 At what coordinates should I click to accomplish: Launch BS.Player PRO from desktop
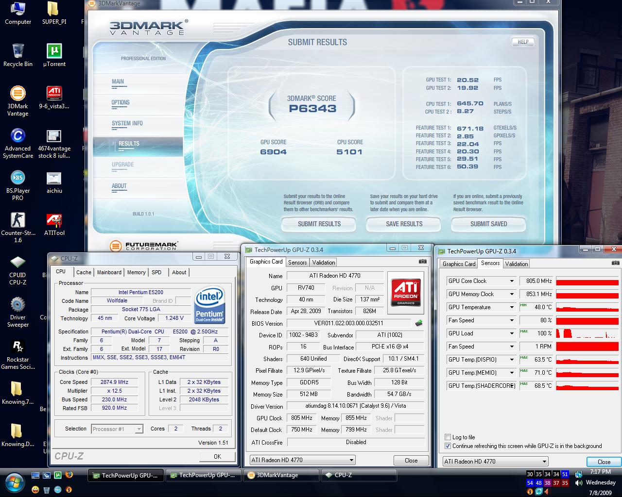17,185
